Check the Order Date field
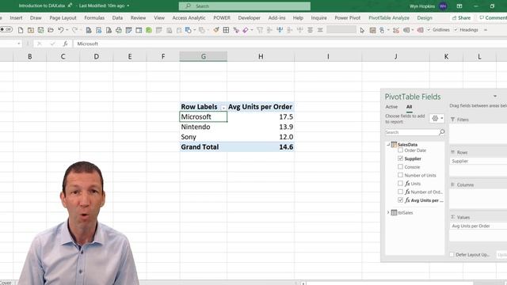This screenshot has width=507, height=285. (x=400, y=150)
